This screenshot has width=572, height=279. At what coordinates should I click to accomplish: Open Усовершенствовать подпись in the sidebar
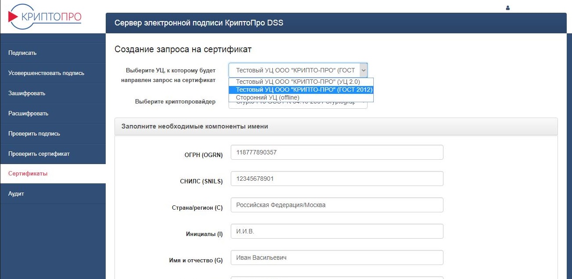pyautogui.click(x=46, y=73)
